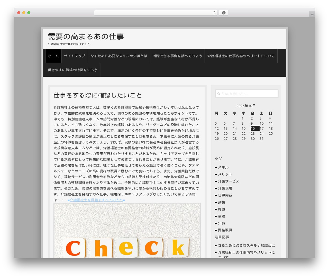The image size is (329, 278).
Task: Add a new browser tab
Action: [312, 15]
